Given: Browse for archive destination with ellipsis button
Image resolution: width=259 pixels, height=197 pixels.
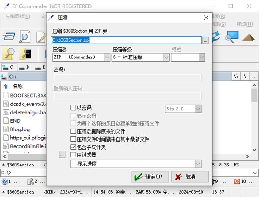Looking at the screenshot, I should [x=205, y=40].
